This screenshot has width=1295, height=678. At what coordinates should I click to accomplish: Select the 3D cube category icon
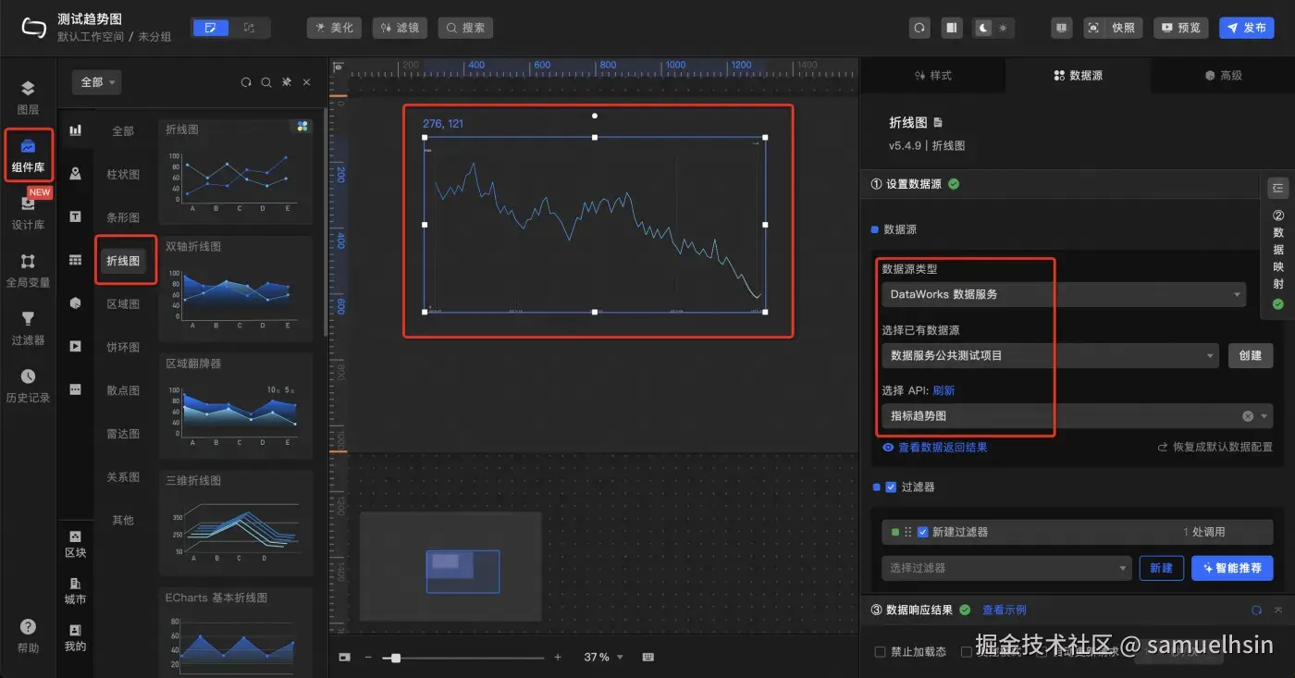75,303
